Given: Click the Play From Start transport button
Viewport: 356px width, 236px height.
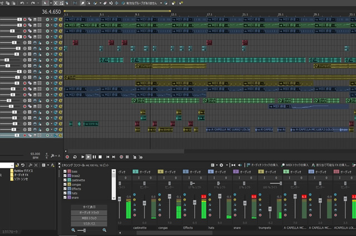Looking at the screenshot, I should [82, 157].
